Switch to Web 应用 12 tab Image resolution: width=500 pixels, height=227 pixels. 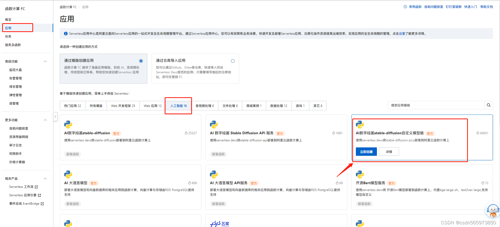click(153, 106)
